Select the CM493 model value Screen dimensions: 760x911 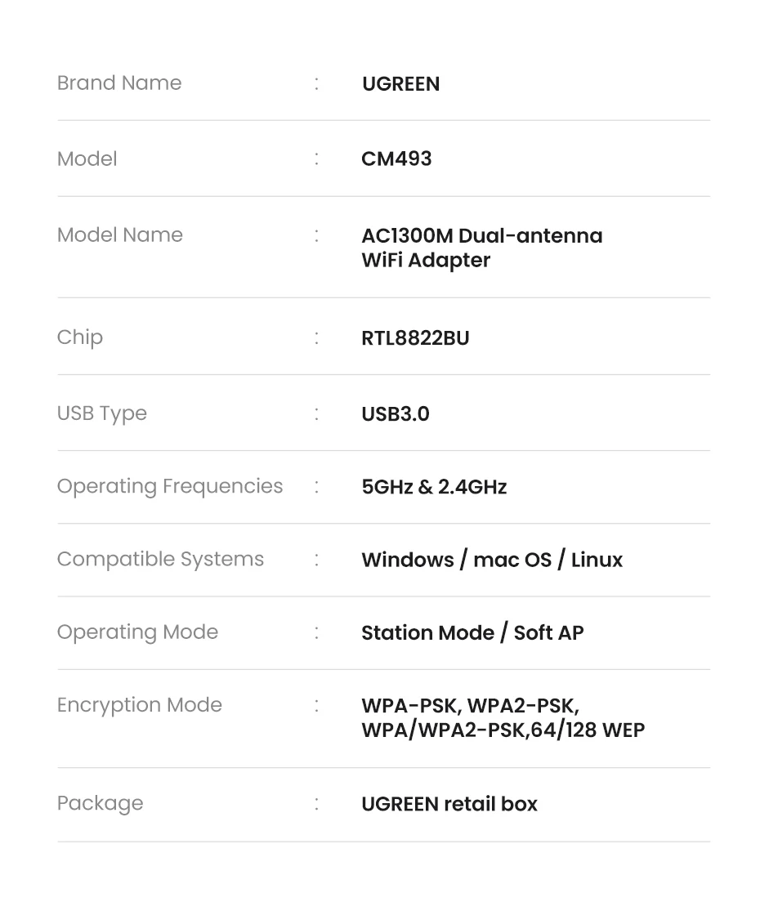(x=396, y=159)
